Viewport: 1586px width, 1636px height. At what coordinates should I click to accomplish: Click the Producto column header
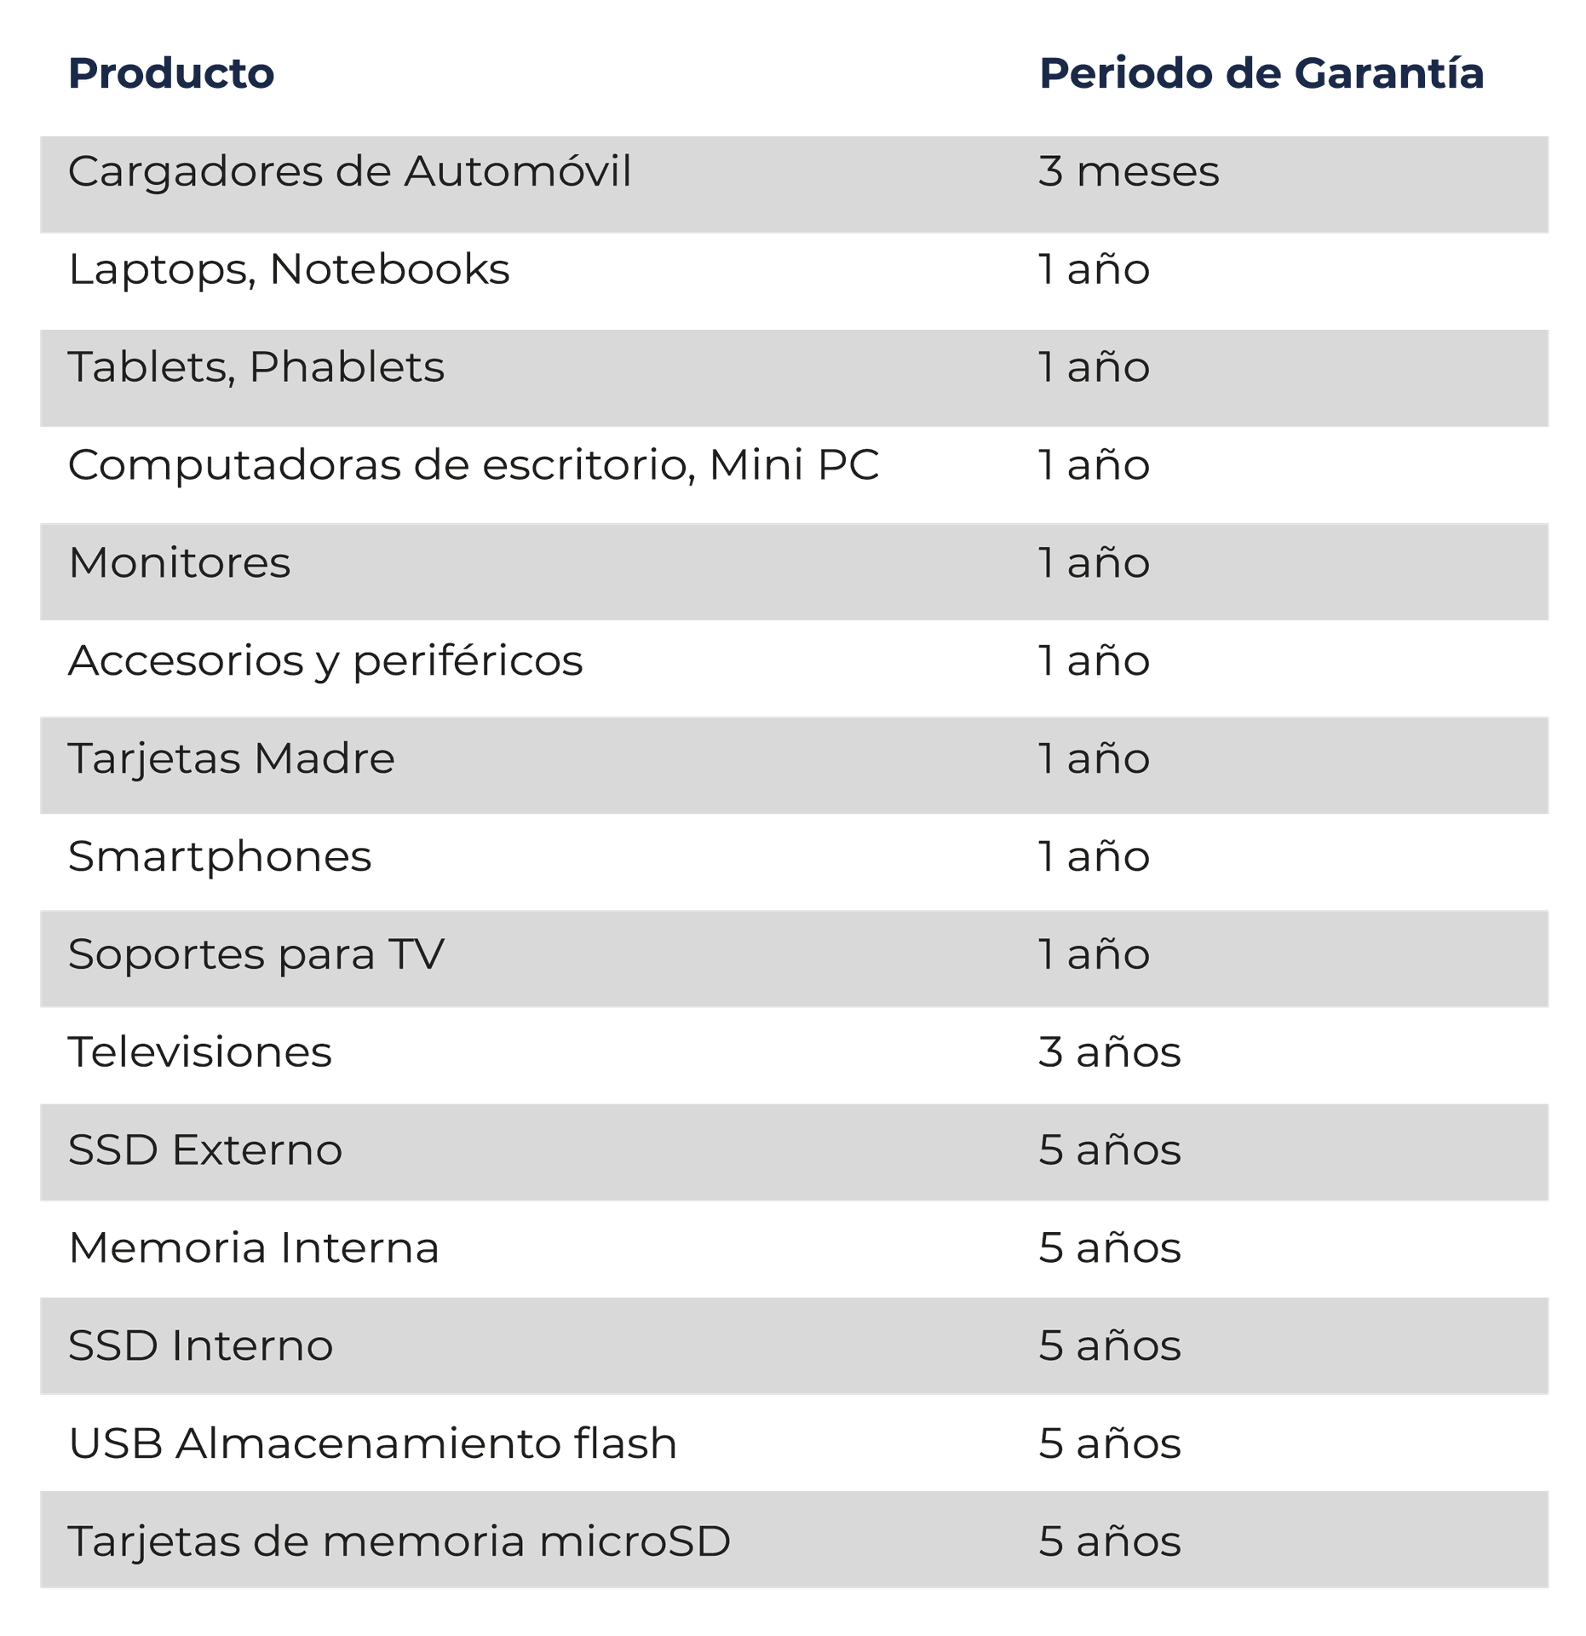tap(171, 73)
